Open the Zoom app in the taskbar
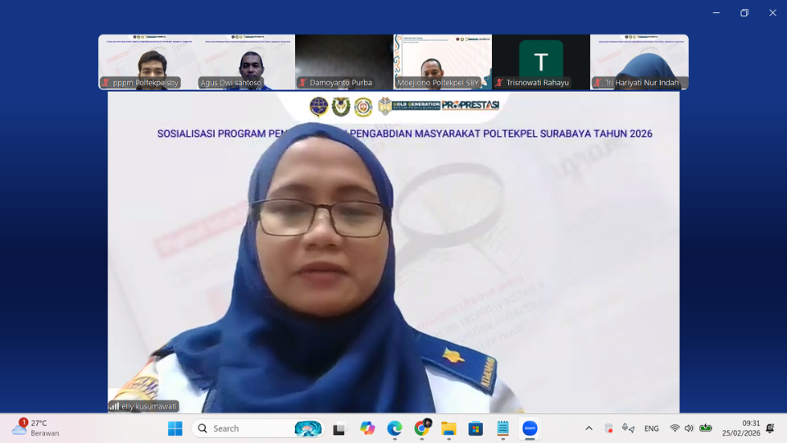This screenshot has height=443, width=787. (530, 428)
